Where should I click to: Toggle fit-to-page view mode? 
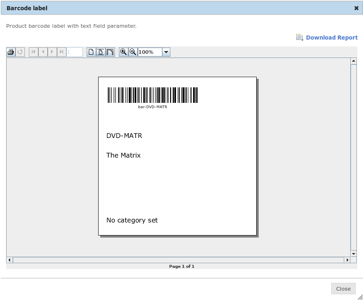tap(100, 52)
